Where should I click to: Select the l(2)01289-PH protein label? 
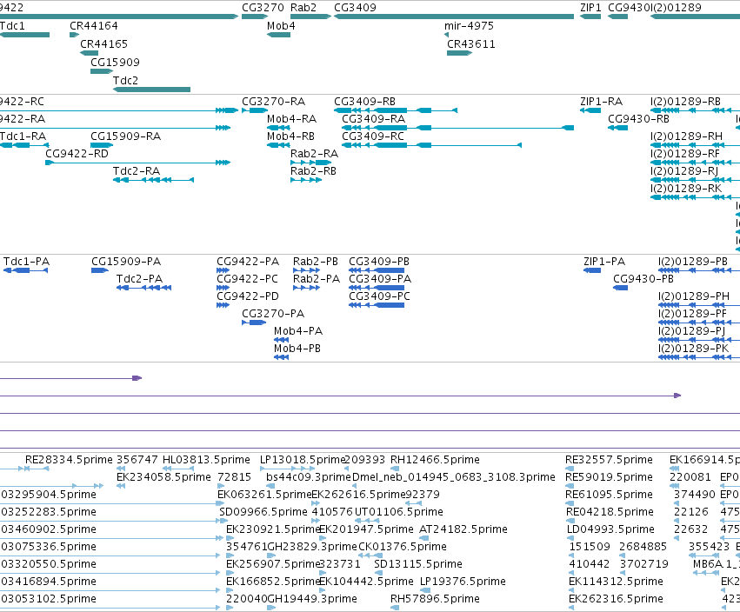(694, 296)
